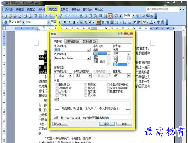Copy the selection with the toolbar copy icon

point(51,16)
